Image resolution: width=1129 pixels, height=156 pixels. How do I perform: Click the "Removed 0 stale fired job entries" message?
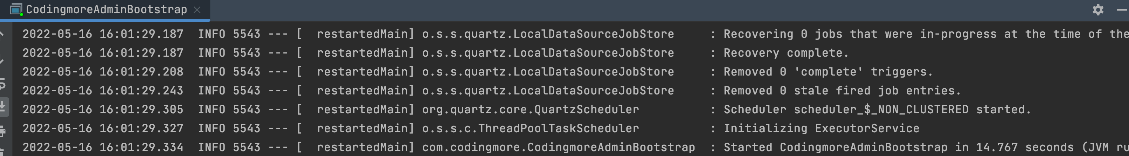(841, 91)
